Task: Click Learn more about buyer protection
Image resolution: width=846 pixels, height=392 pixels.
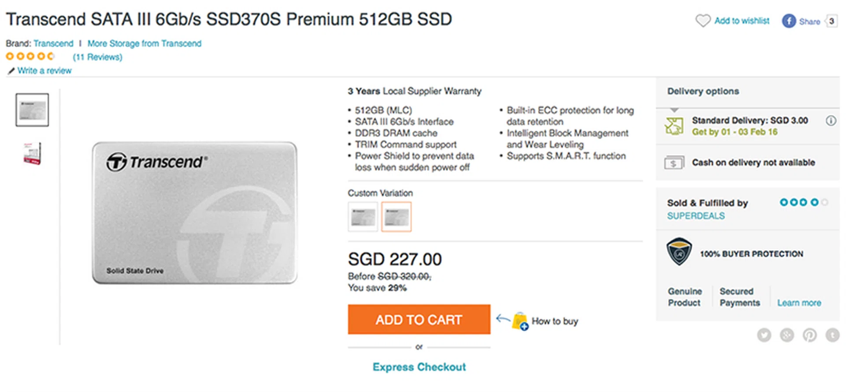Action: (799, 303)
